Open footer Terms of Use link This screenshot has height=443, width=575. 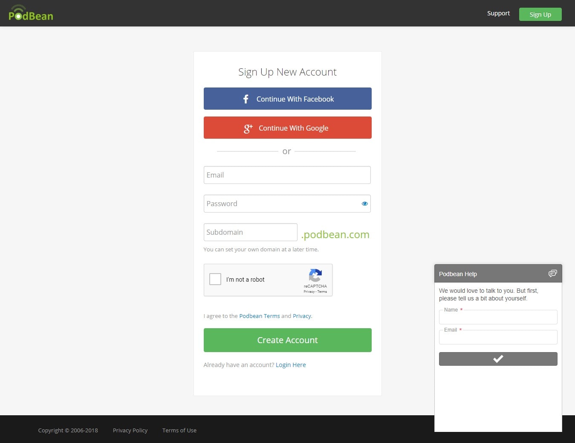(179, 430)
